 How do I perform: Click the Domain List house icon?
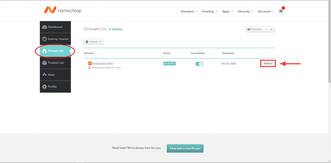(44, 51)
